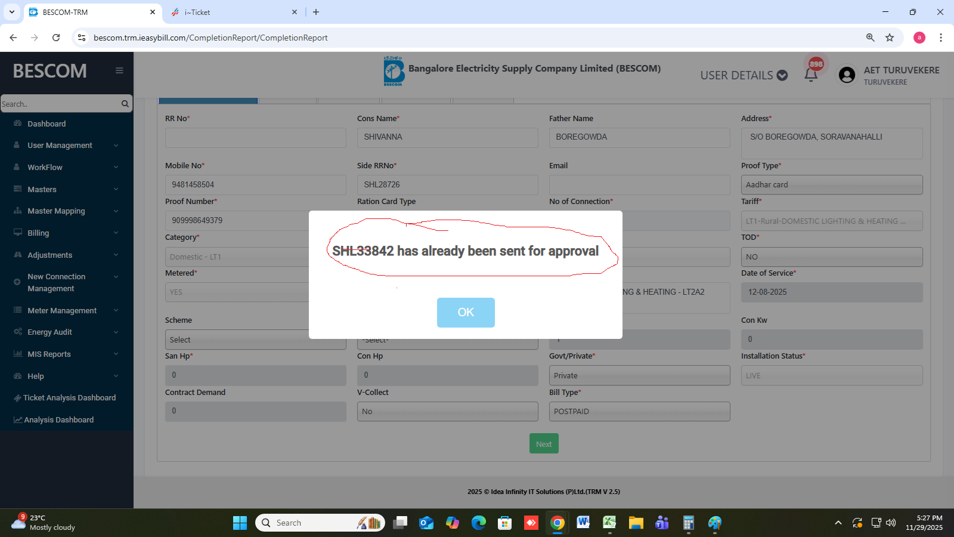
Task: Click the Cons Name field SHIVANNA
Action: coord(447,137)
